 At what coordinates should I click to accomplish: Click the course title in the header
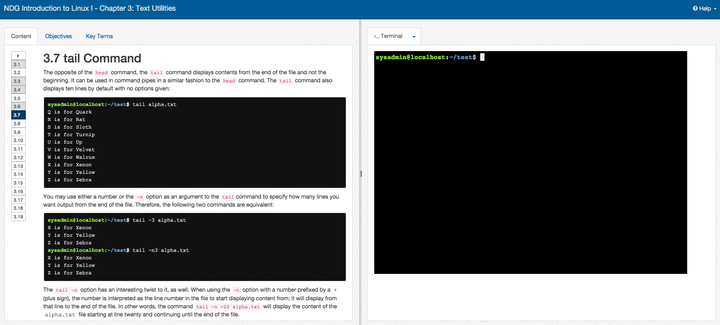pyautogui.click(x=90, y=9)
